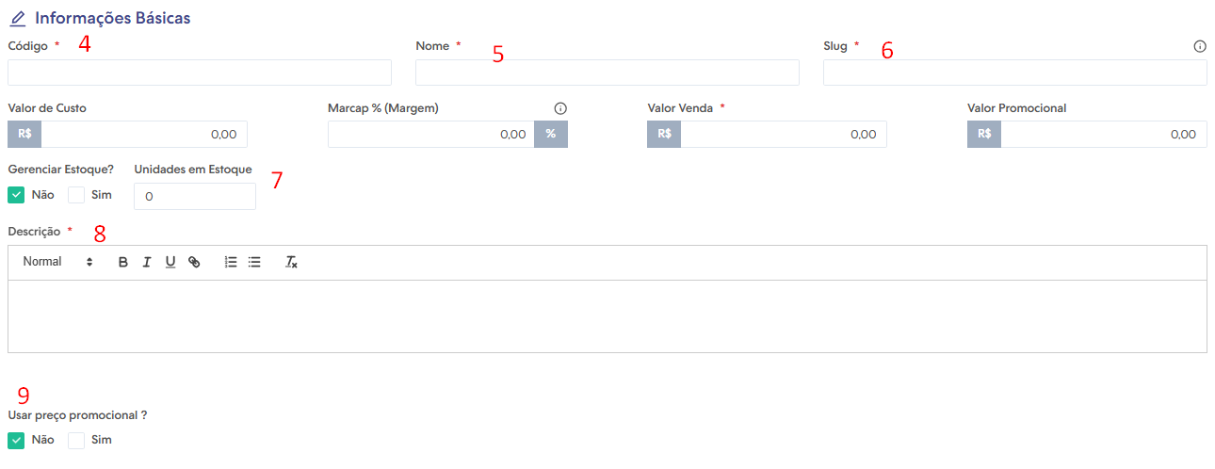Click the Unidades em Estoque field
The image size is (1215, 469).
pyautogui.click(x=195, y=196)
